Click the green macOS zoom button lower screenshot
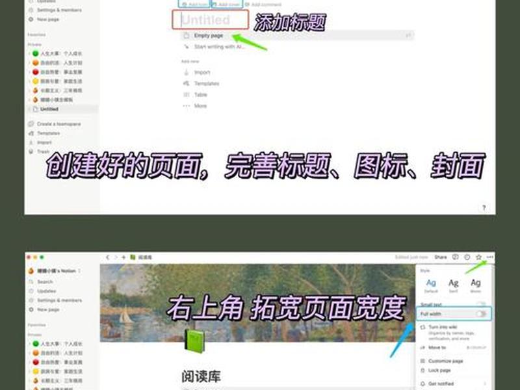The image size is (520, 390). 42,257
